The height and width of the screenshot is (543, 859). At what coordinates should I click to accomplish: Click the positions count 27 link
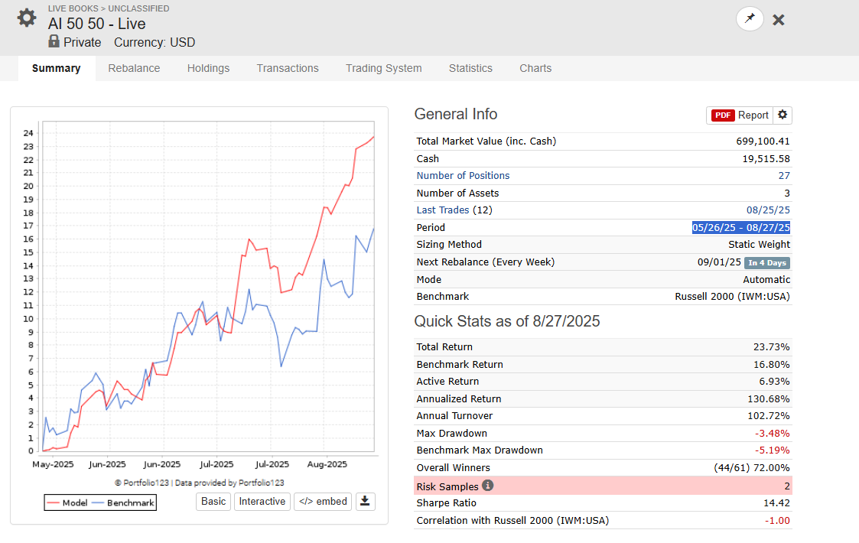[x=784, y=175]
